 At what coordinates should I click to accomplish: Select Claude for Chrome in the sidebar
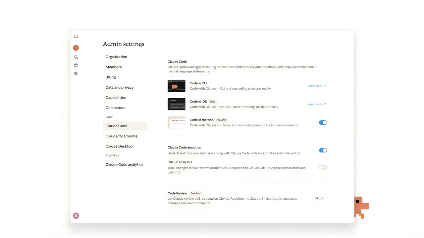(x=121, y=136)
